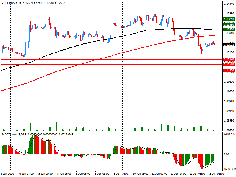Screen dimensions: 236x177
Task: Click the red 1.11600 support level label
Action: 229,64
